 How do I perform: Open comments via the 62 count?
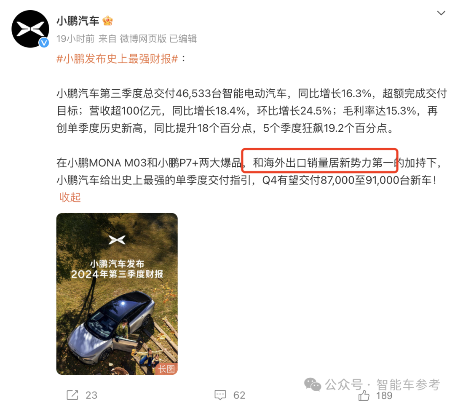point(239,395)
